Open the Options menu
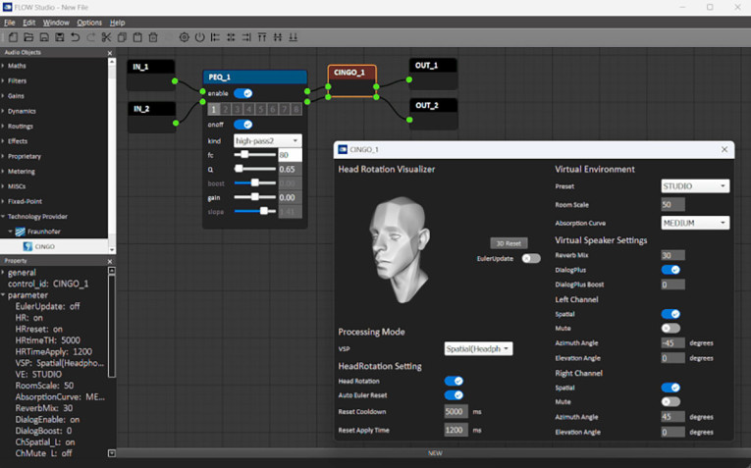Viewport: 751px width, 468px height. (x=89, y=22)
